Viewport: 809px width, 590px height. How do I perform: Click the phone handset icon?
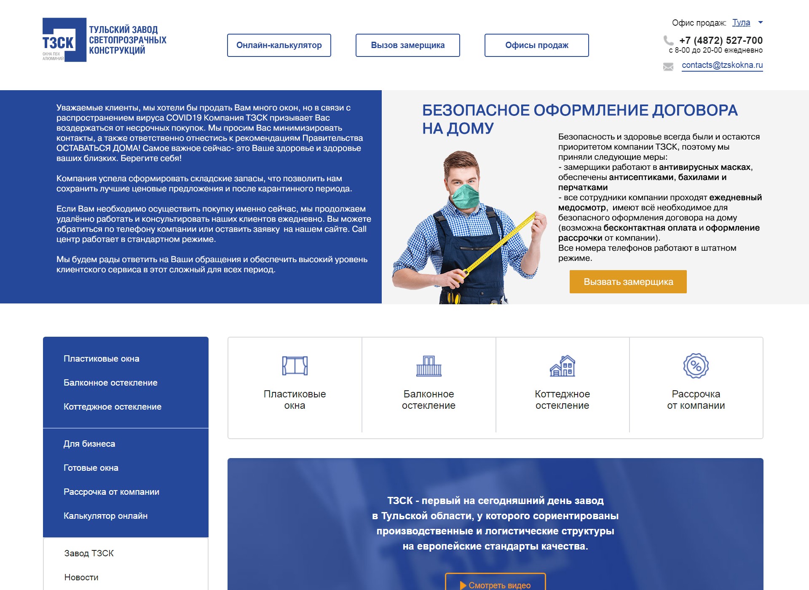668,40
